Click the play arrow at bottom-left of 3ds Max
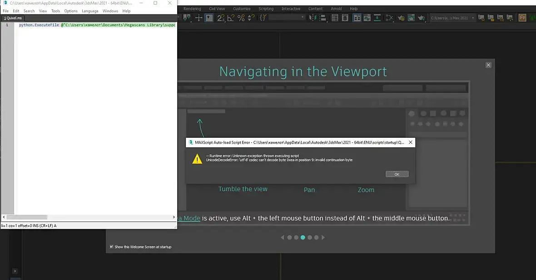The height and width of the screenshot is (280, 536). click(15, 271)
